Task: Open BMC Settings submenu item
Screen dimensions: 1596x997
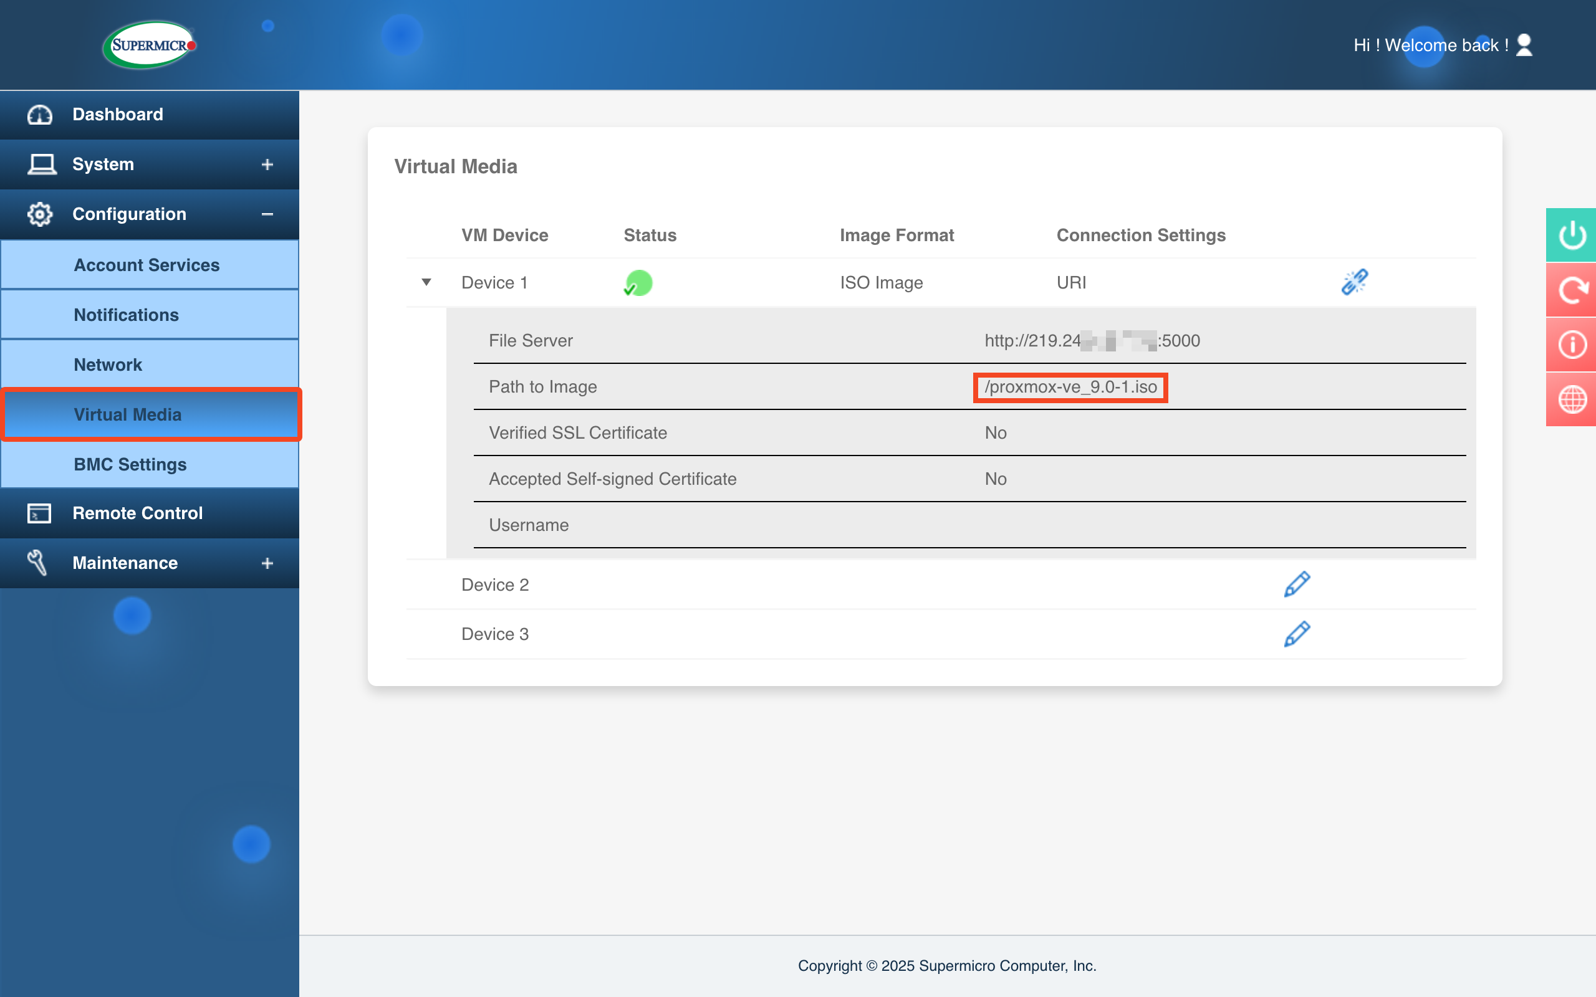Action: [150, 464]
